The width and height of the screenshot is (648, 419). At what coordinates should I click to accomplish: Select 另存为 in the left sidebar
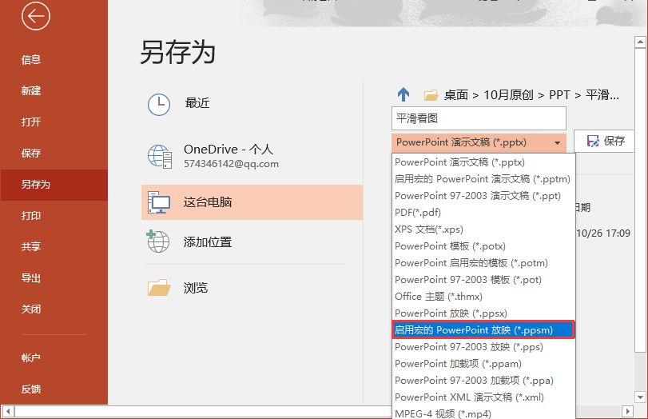pyautogui.click(x=54, y=185)
